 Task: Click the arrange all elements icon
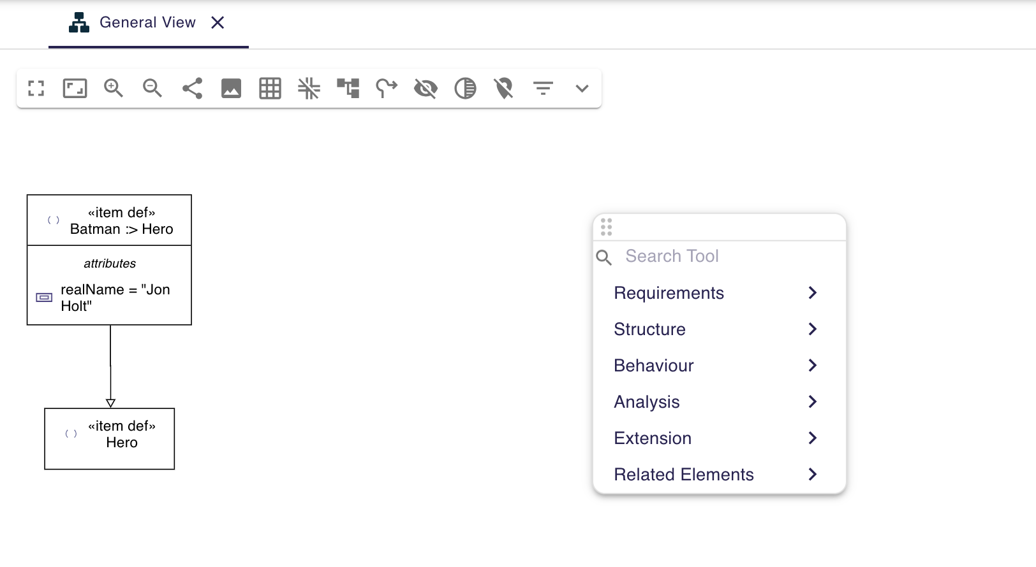[348, 88]
